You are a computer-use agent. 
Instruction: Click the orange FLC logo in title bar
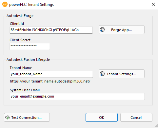5,4
